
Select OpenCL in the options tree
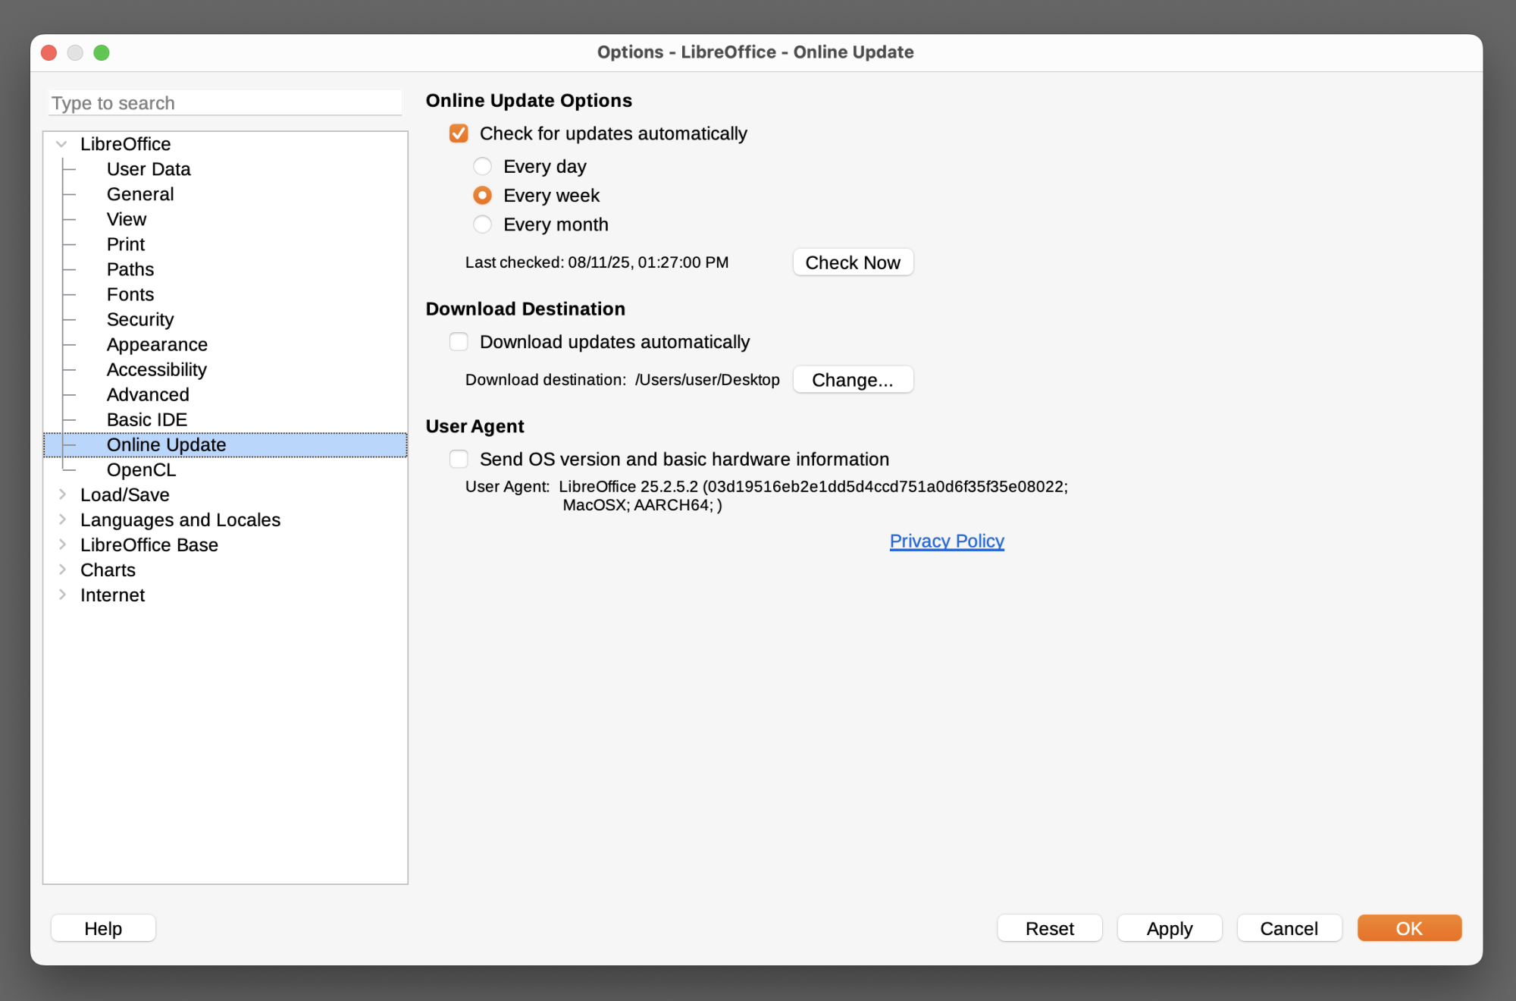[141, 469]
